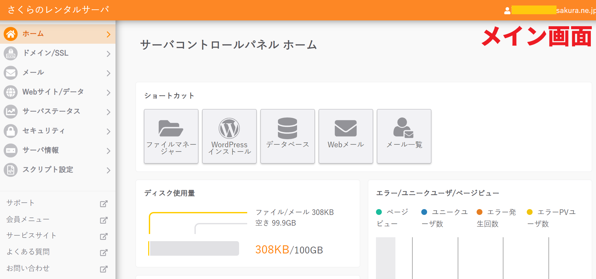The image size is (596, 279).
Task: Open the サービスサイト link
Action: 31,236
